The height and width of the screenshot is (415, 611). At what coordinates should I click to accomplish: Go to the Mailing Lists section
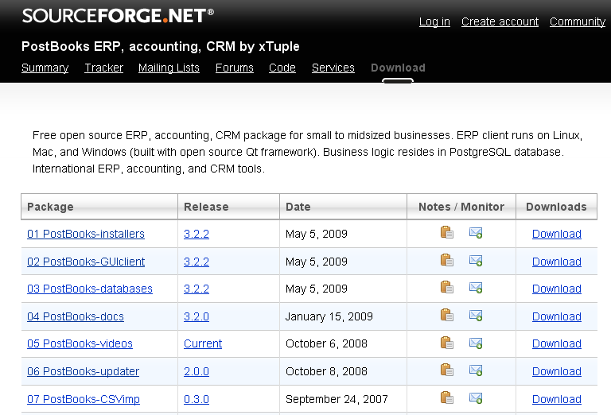coord(169,68)
